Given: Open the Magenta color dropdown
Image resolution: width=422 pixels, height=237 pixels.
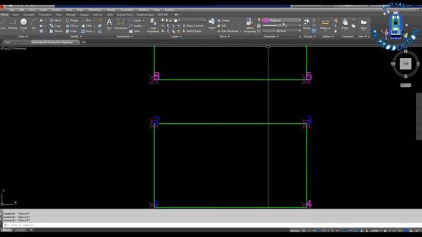Looking at the screenshot, I should 282,20.
